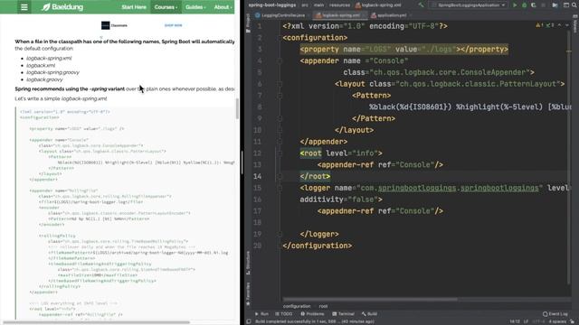Click the tool window quick access icon in status bar
Screen dimensions: 579x325
coord(249,321)
